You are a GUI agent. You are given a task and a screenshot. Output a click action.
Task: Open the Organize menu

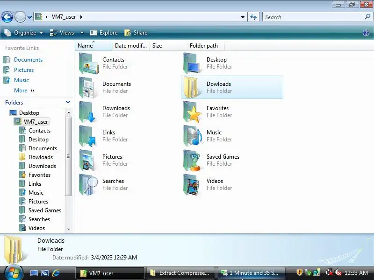coord(24,33)
